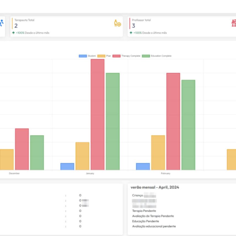Click the February axis label

tap(166, 174)
